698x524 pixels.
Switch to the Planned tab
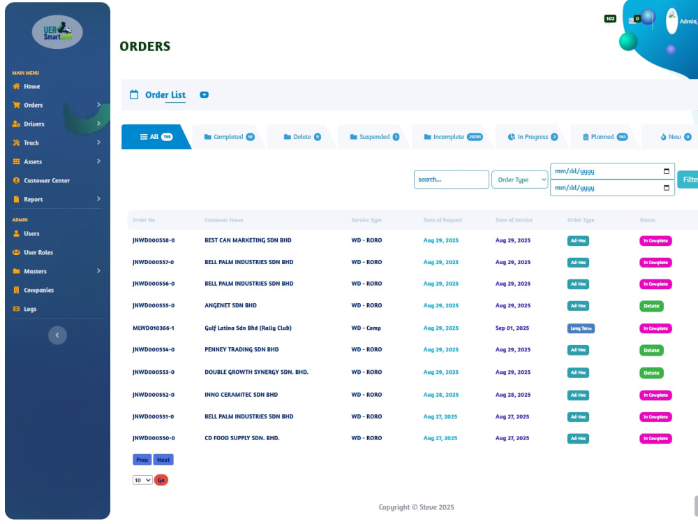(605, 137)
